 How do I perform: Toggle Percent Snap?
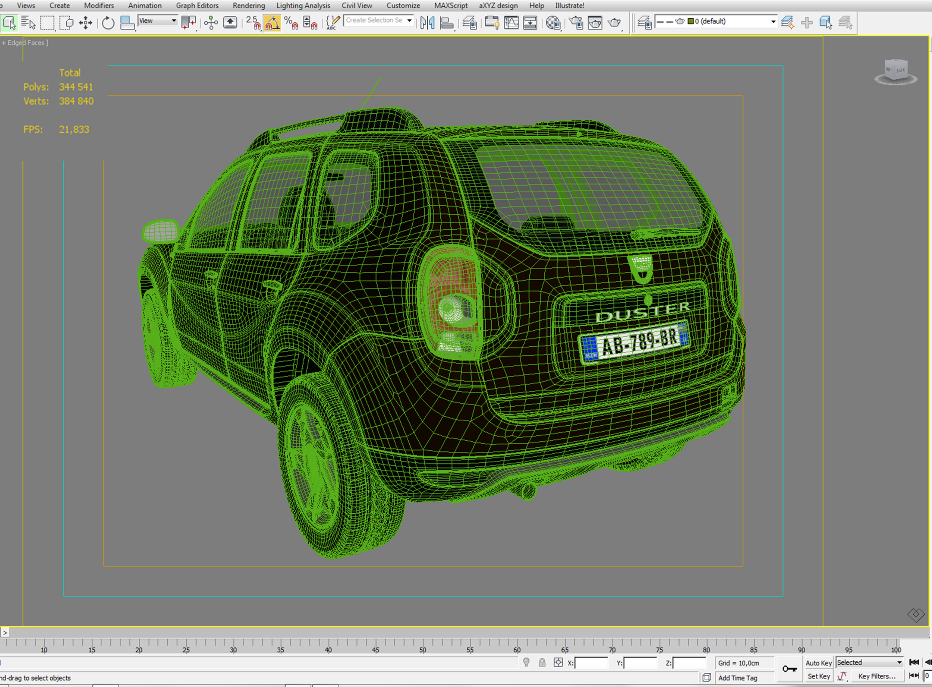[291, 22]
